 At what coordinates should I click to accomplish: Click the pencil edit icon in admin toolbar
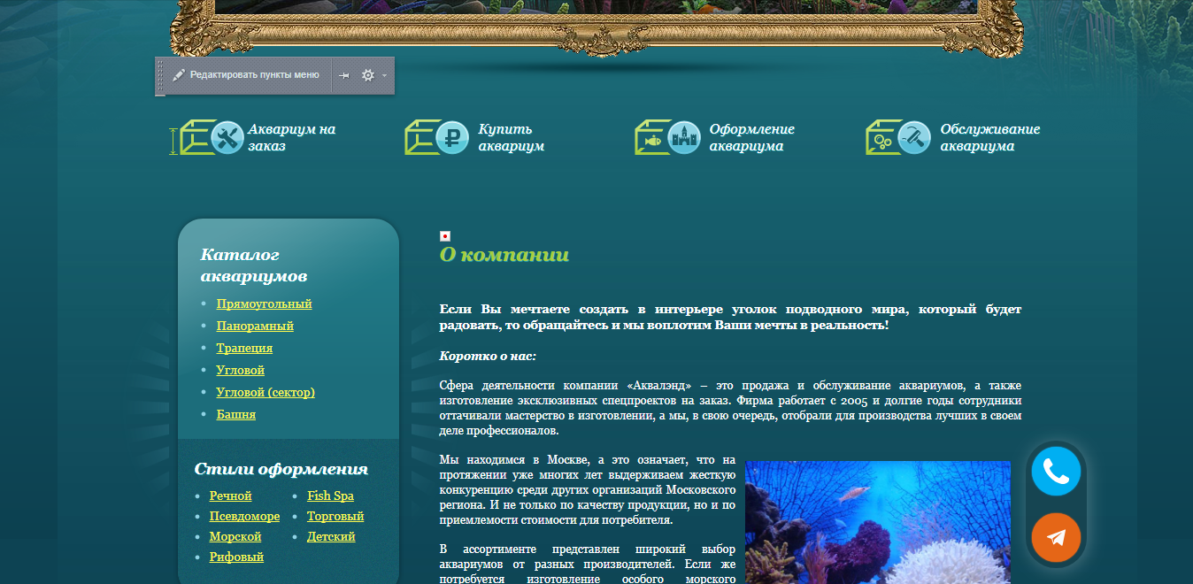[179, 75]
